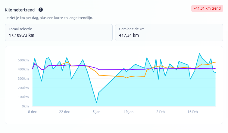Click the 22 dec date label
The width and height of the screenshot is (228, 133).
[64, 112]
